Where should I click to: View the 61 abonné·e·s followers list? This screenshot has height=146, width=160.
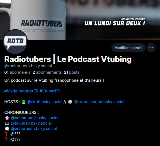(x=17, y=72)
